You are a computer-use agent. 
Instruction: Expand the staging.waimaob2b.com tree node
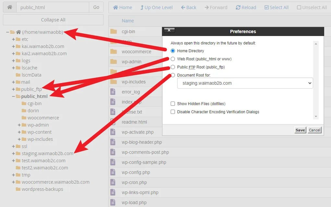click(14, 153)
